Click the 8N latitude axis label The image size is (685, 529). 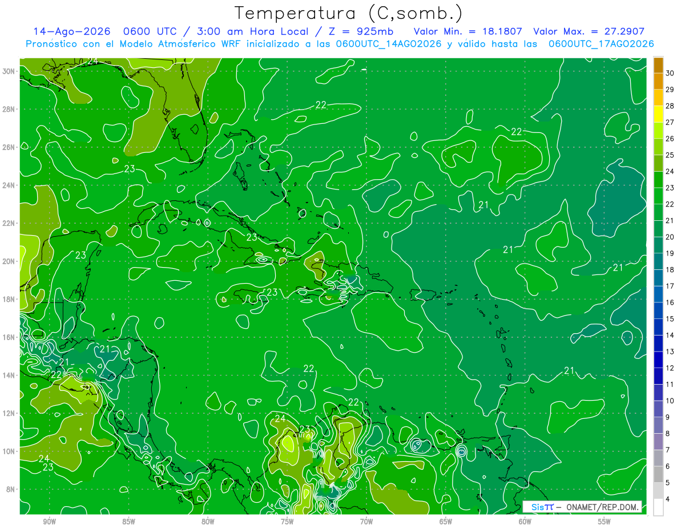[9, 489]
